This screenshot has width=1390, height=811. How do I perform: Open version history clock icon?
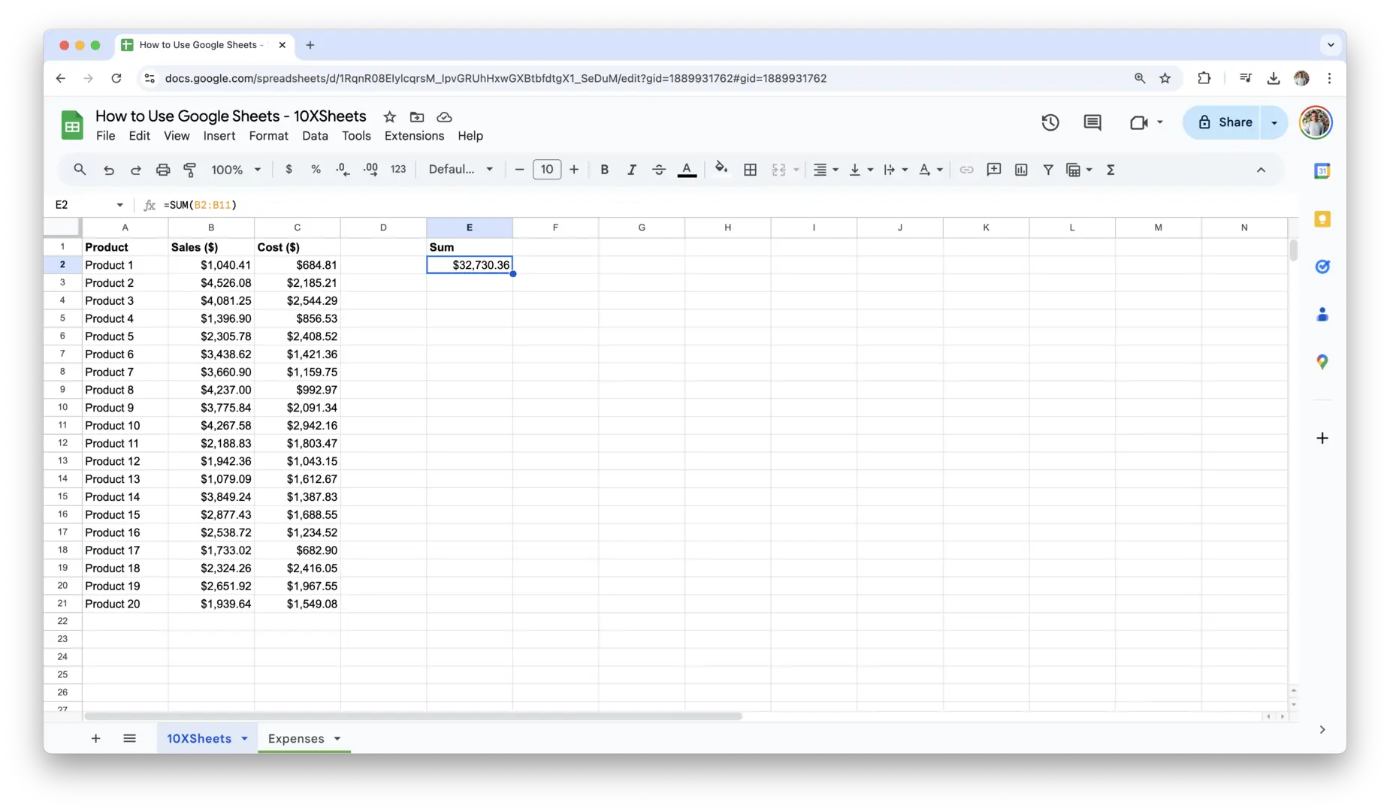[x=1050, y=122]
